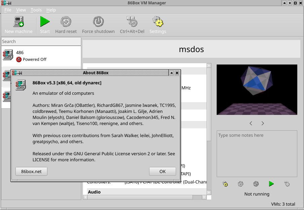Image resolution: width=304 pixels, height=210 pixels.
Task: Open the File menu
Action: coord(8,10)
